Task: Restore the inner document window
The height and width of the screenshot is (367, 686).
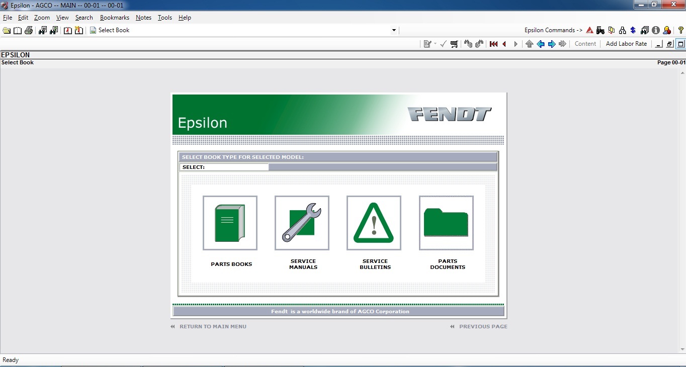Action: 669,44
